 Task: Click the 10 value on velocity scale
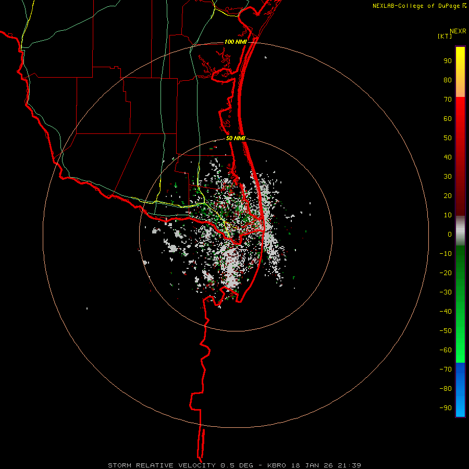448,215
